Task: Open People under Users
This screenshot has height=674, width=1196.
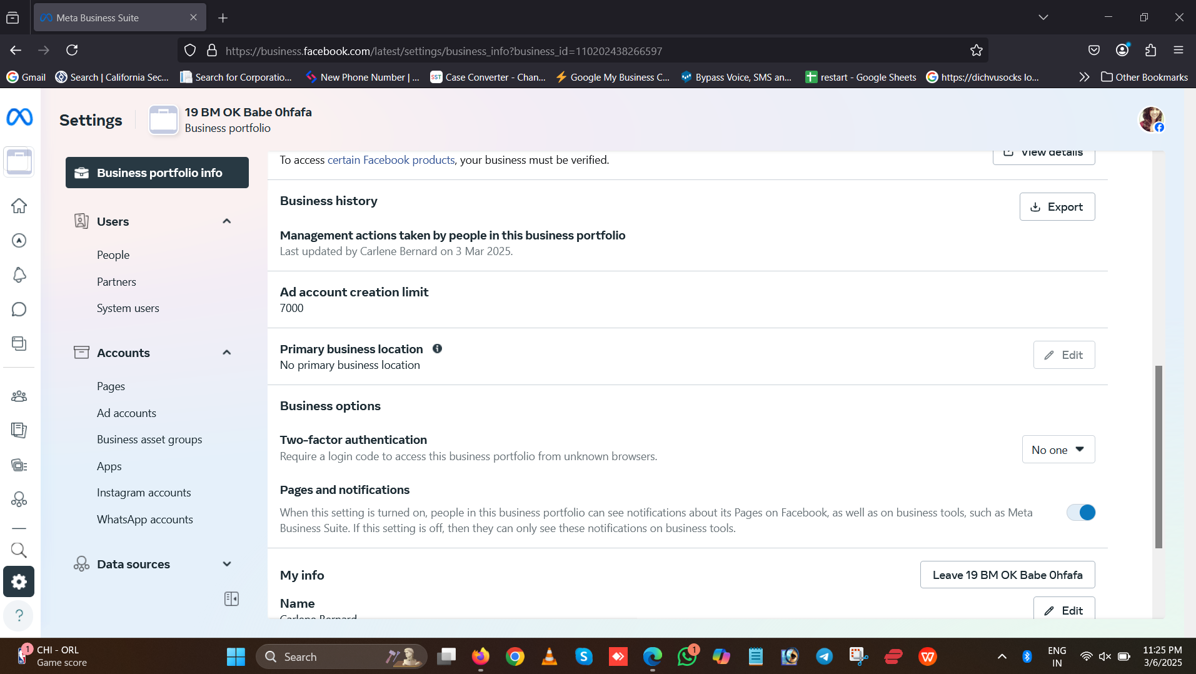Action: tap(113, 255)
